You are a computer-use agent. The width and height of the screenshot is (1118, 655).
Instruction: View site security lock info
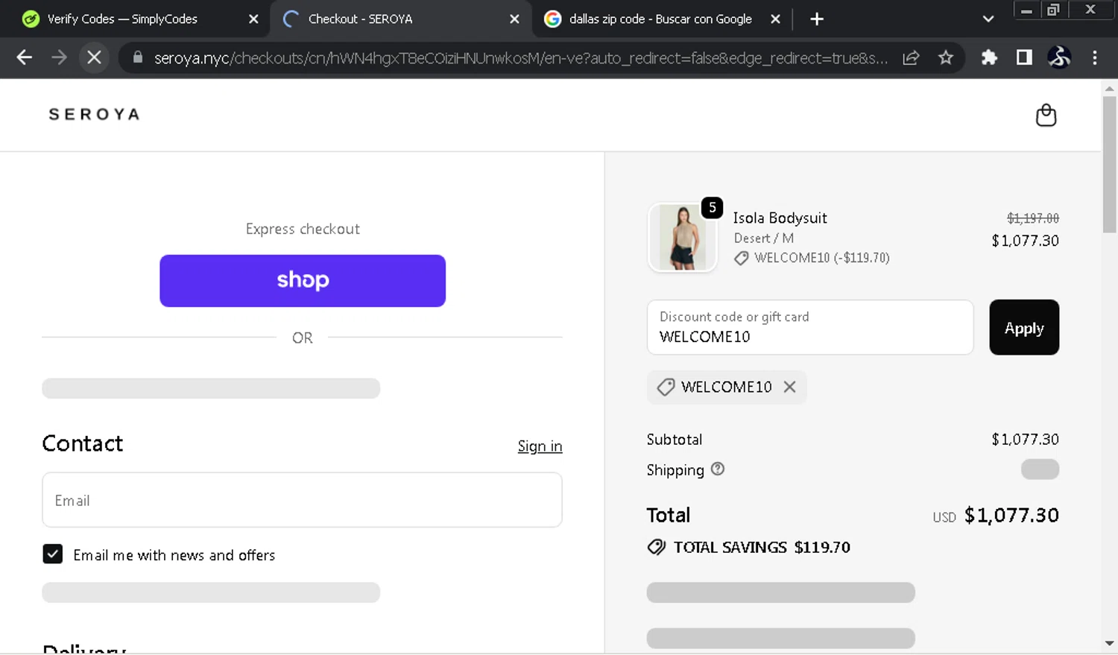coord(138,57)
